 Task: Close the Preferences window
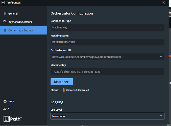[x=164, y=3]
